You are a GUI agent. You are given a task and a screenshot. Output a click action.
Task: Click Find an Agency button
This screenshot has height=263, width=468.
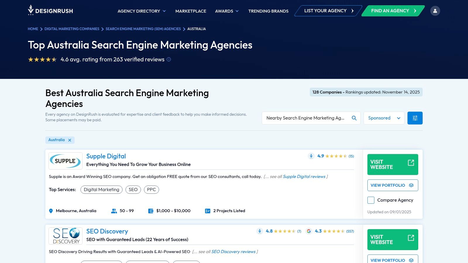tap(393, 11)
